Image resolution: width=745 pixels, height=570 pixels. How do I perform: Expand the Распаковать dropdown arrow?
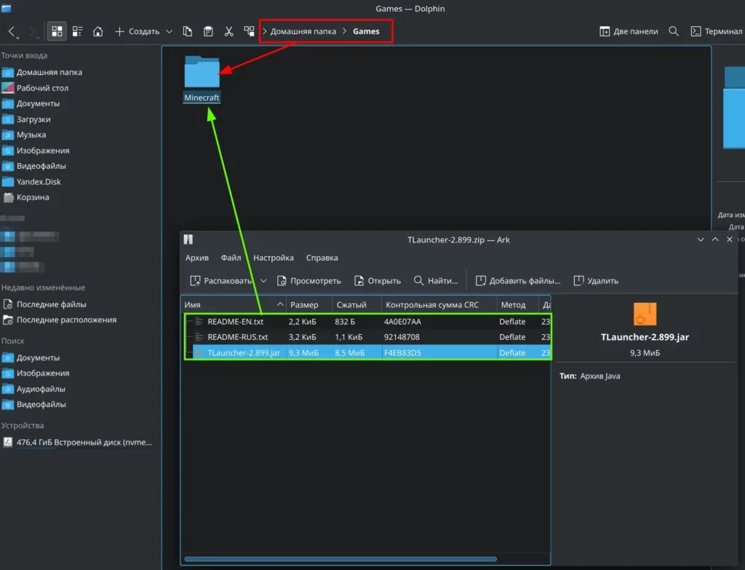(263, 281)
